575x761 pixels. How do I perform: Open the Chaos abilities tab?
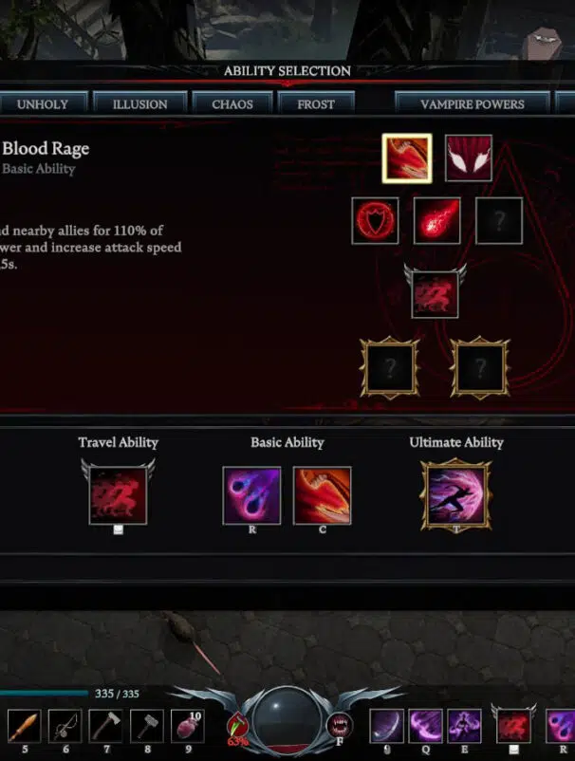232,103
